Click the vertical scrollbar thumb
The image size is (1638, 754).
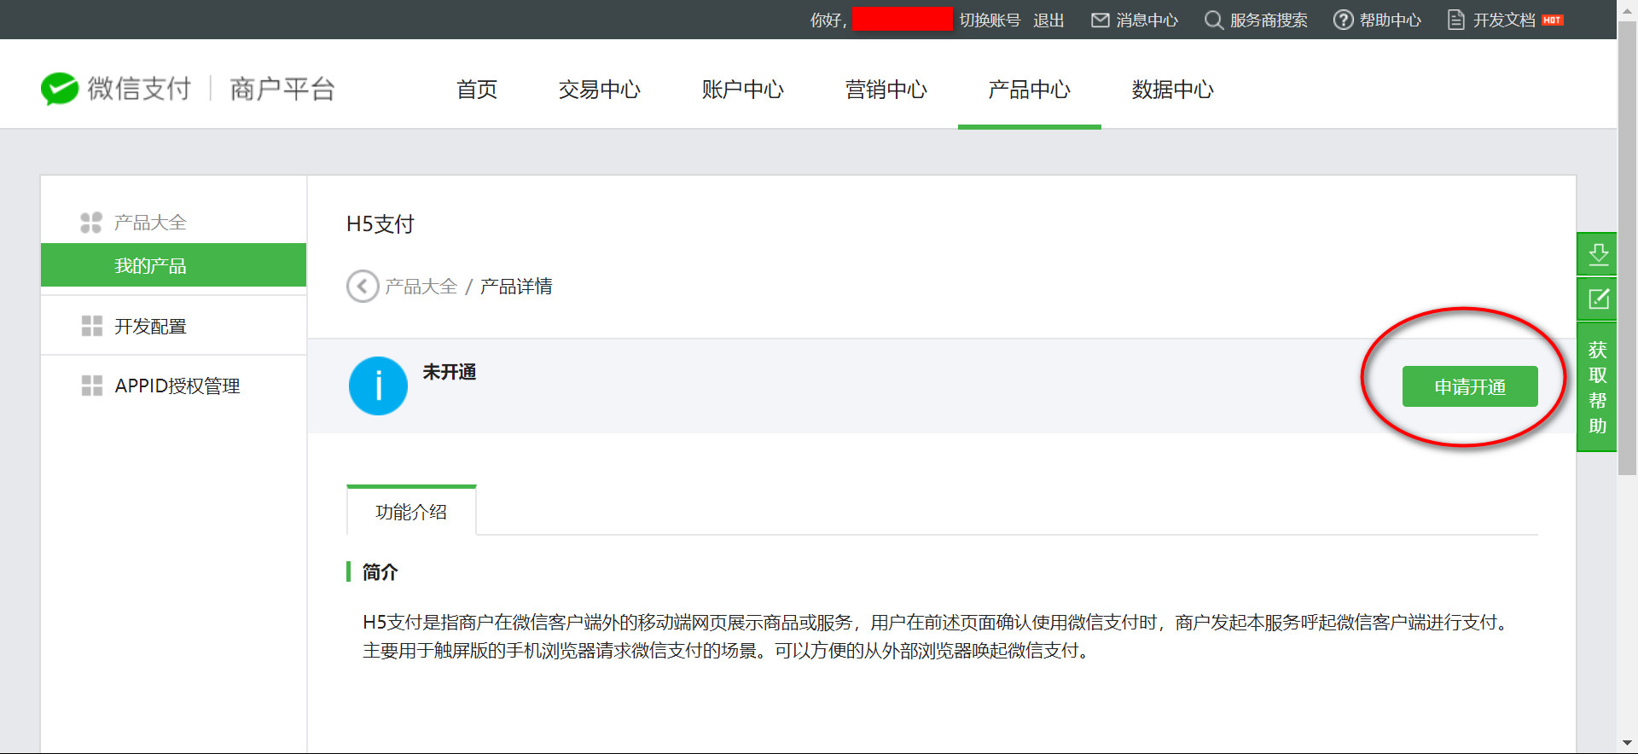pyautogui.click(x=1628, y=247)
